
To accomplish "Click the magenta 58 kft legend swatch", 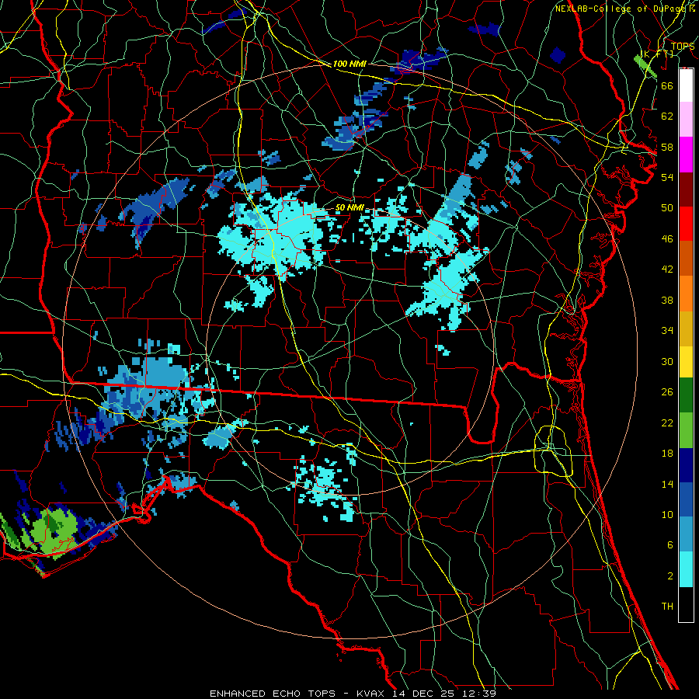I will tap(686, 155).
